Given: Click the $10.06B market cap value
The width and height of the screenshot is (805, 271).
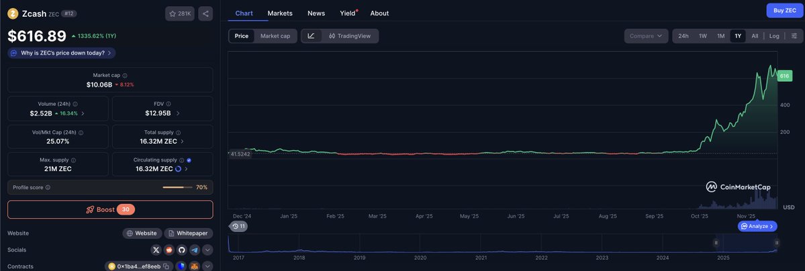Looking at the screenshot, I should (99, 85).
